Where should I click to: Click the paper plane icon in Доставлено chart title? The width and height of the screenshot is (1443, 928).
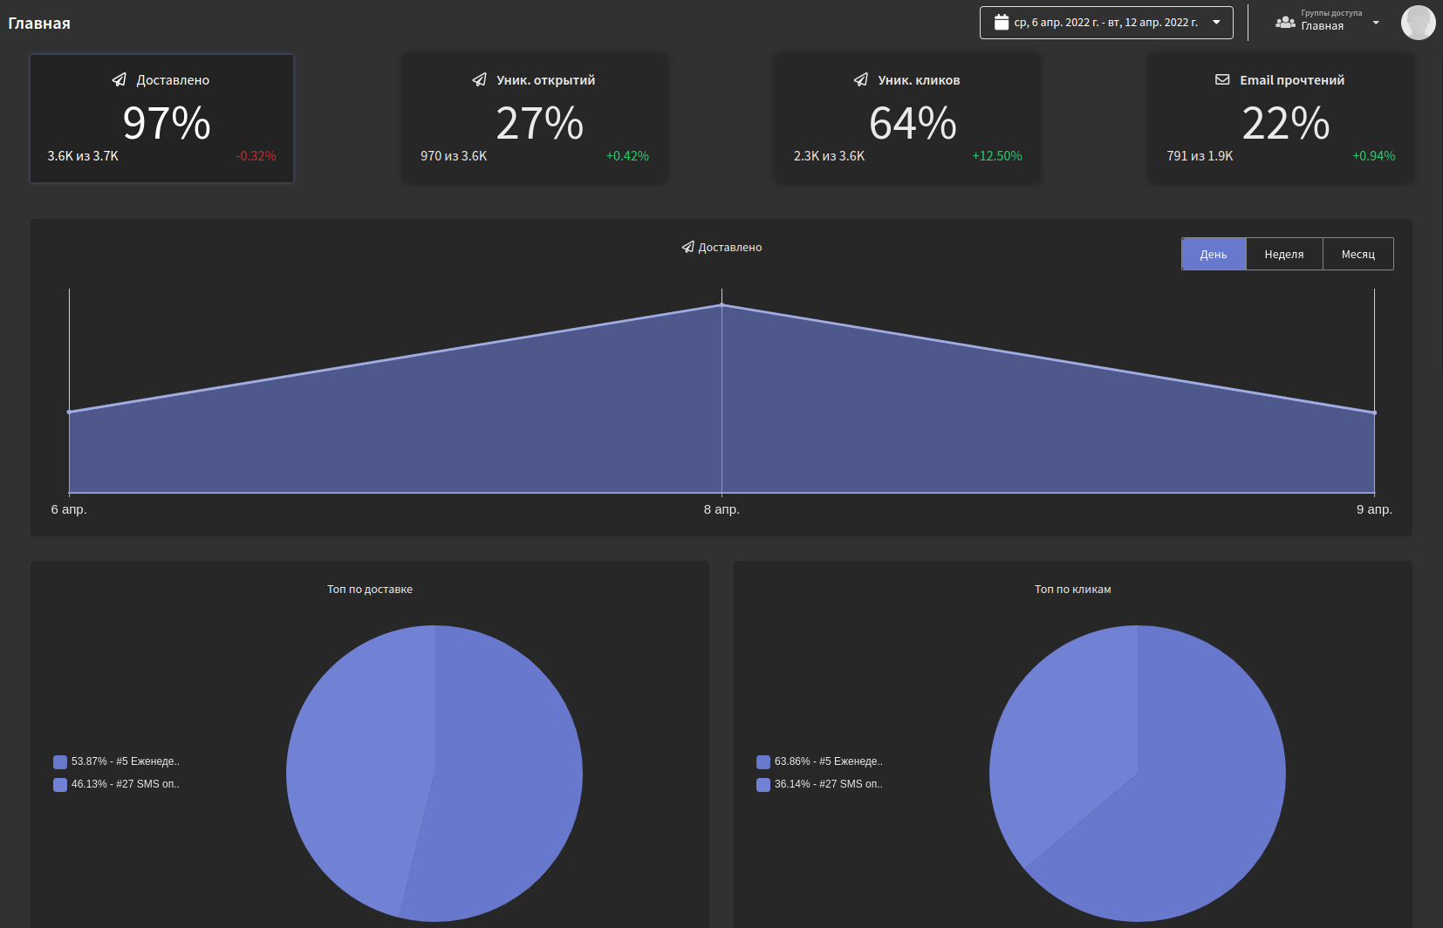point(688,248)
